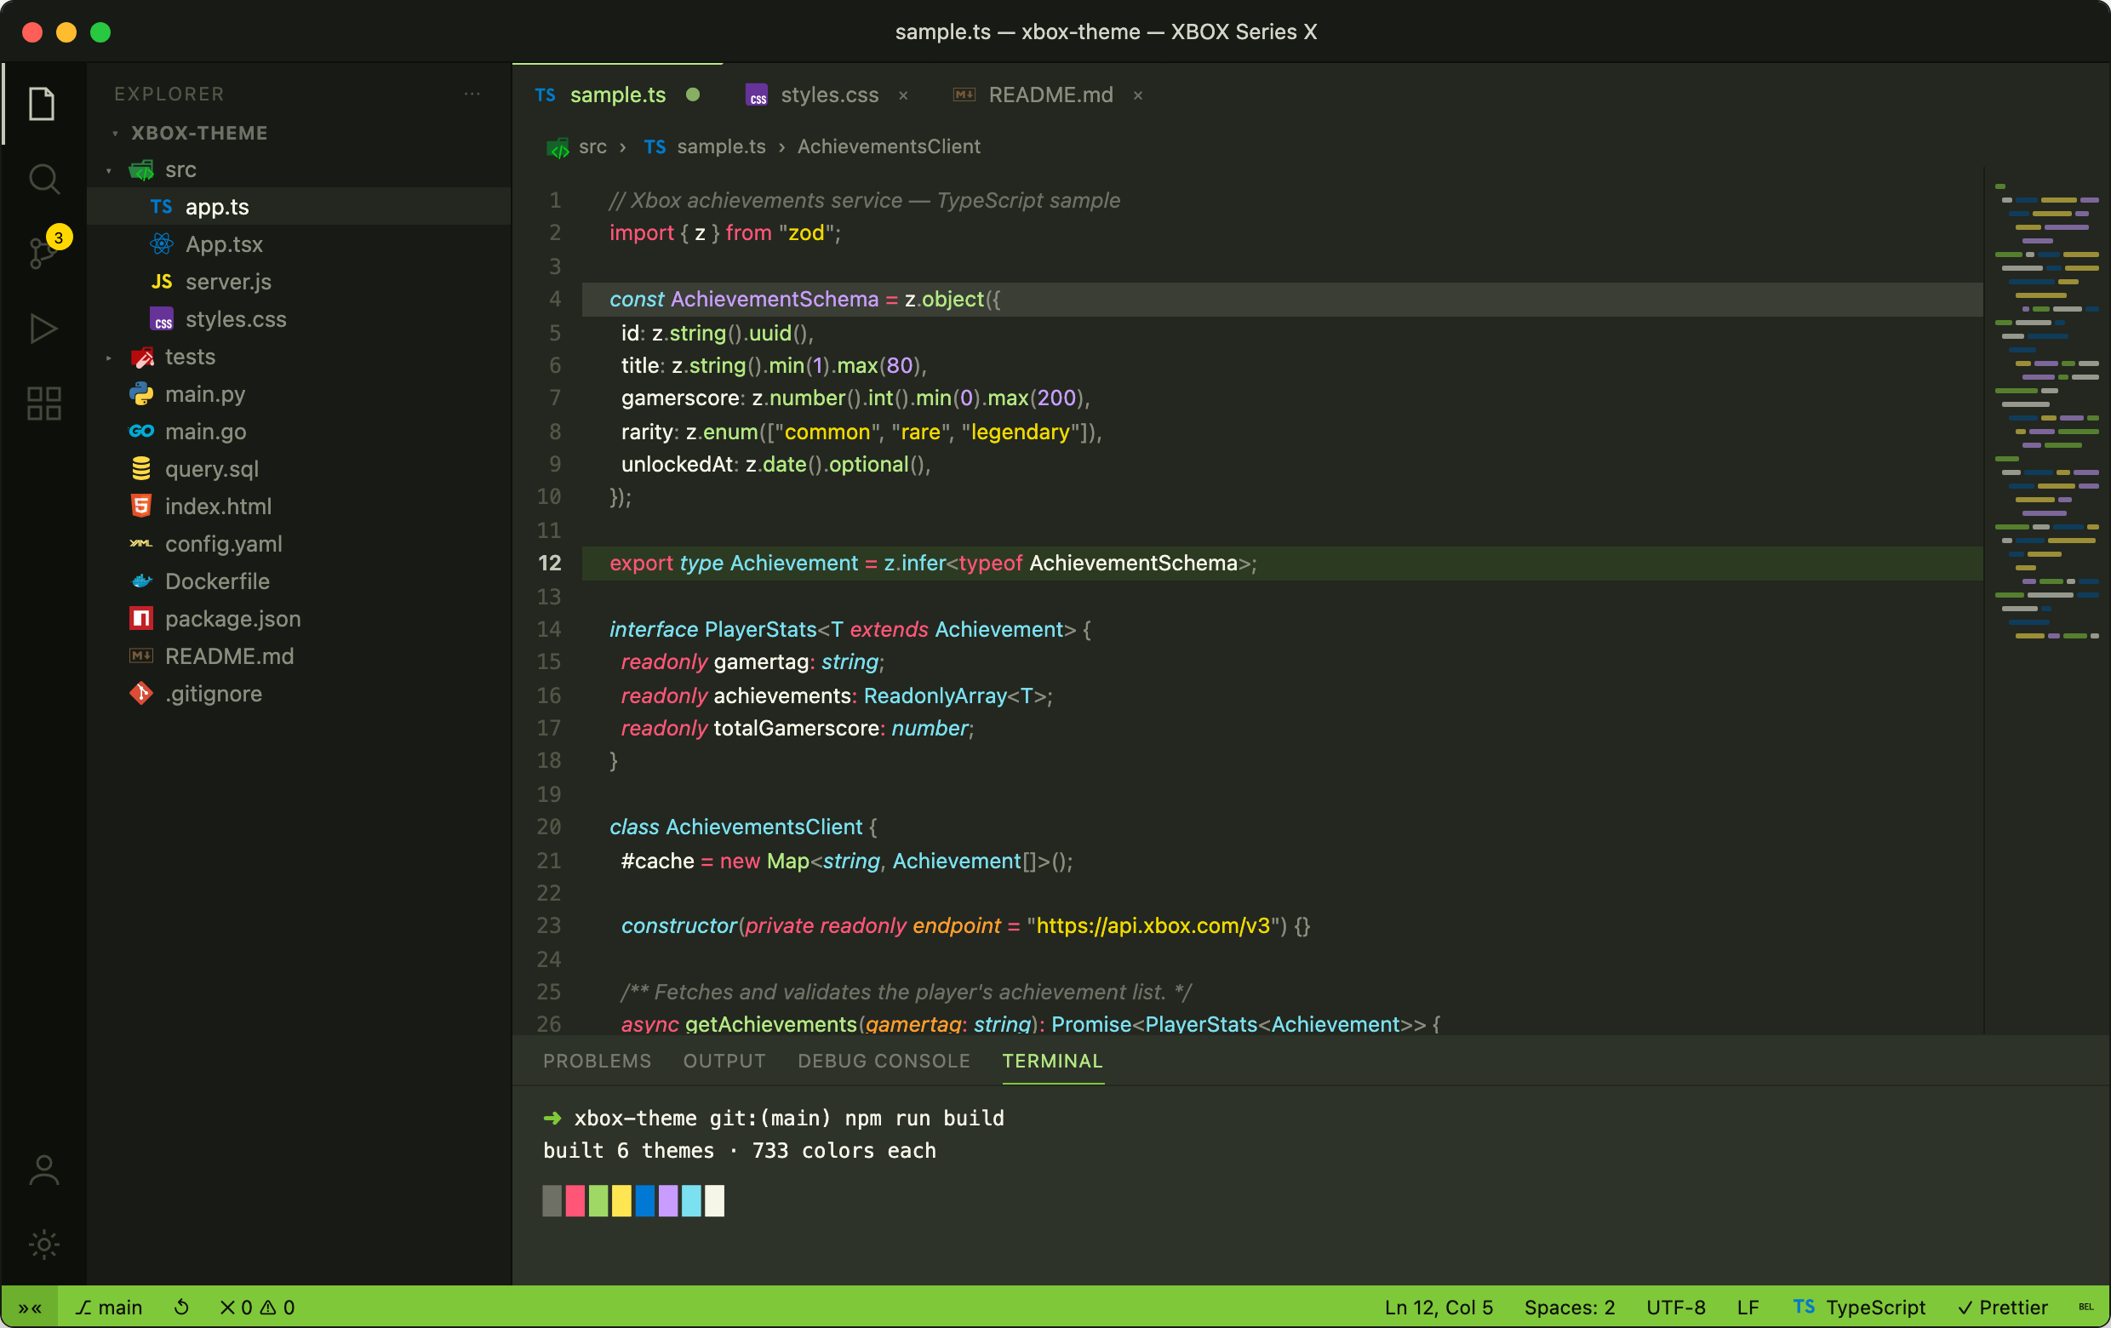
Task: Click the sync changes icon in status bar
Action: (x=181, y=1307)
